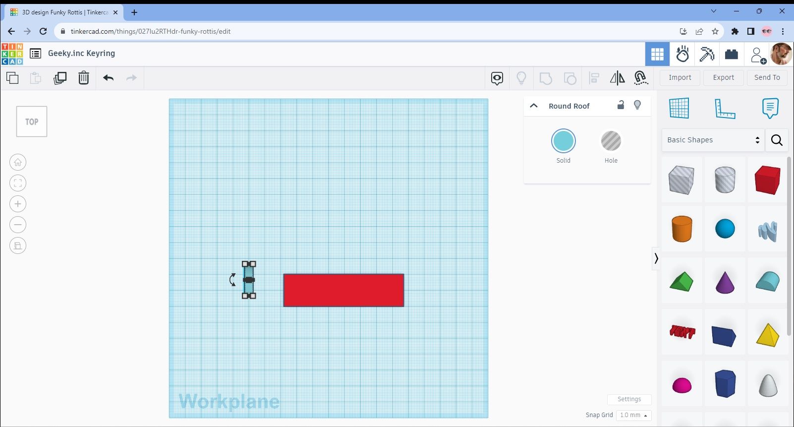Pick the teal Round Roof shape
Viewport: 794px width, 427px height.
pyautogui.click(x=768, y=281)
